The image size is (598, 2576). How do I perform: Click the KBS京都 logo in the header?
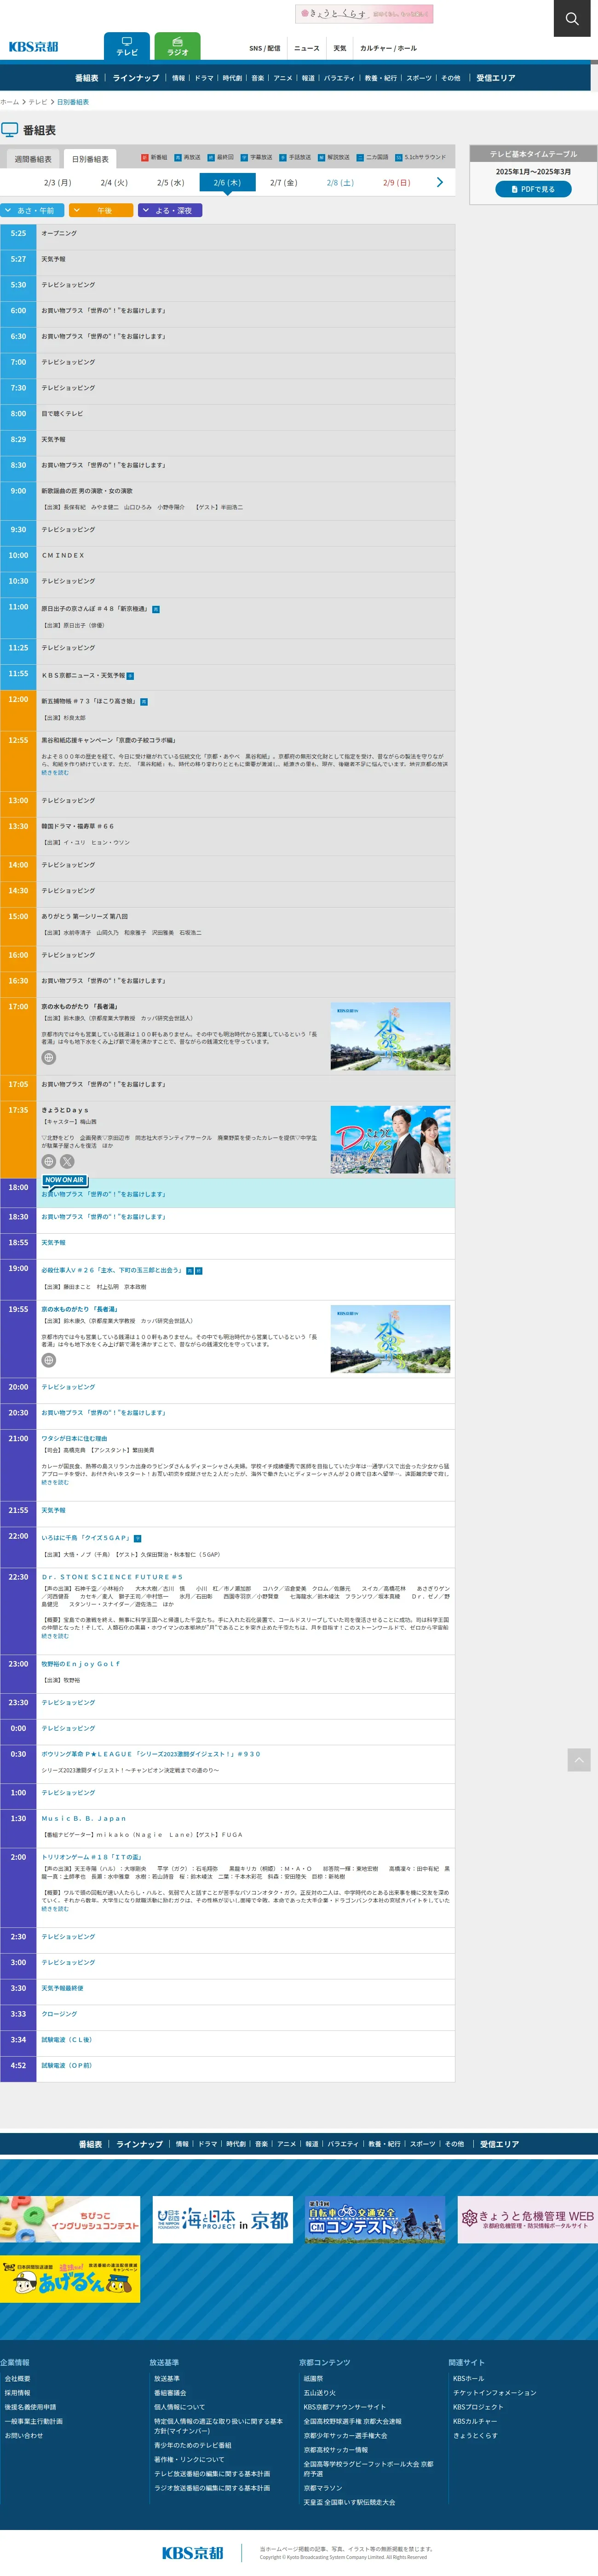pyautogui.click(x=34, y=47)
